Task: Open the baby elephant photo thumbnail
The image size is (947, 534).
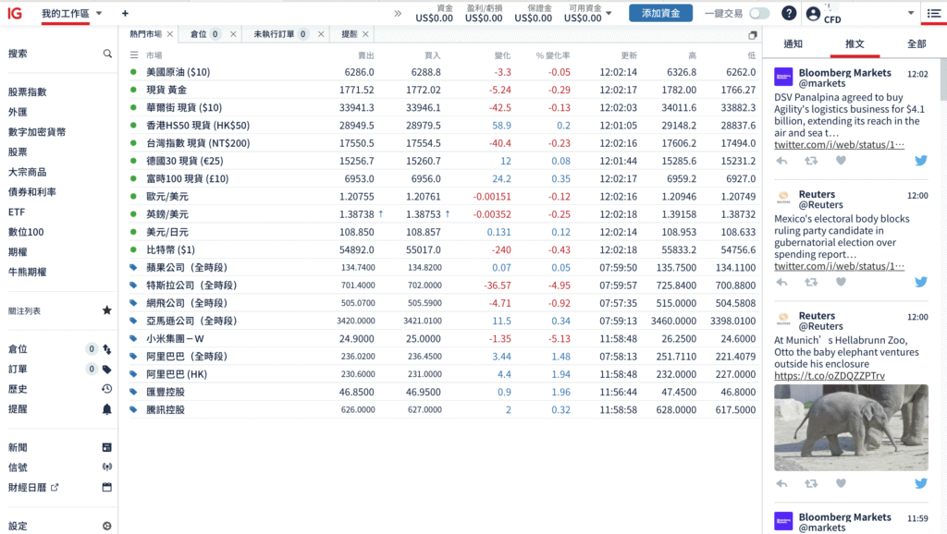Action: tap(851, 428)
